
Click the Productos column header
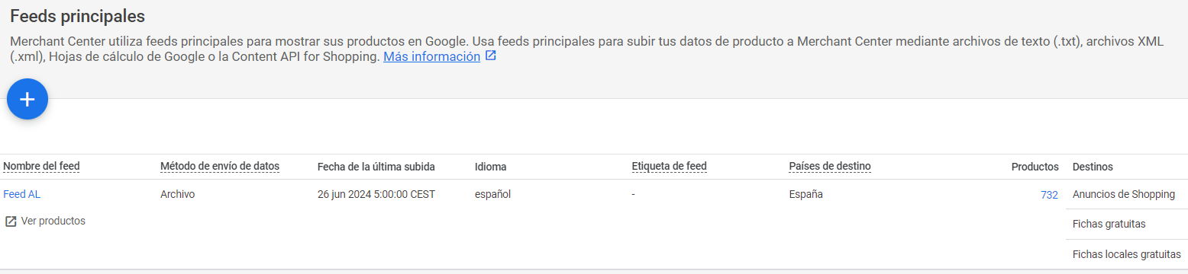(x=1035, y=167)
